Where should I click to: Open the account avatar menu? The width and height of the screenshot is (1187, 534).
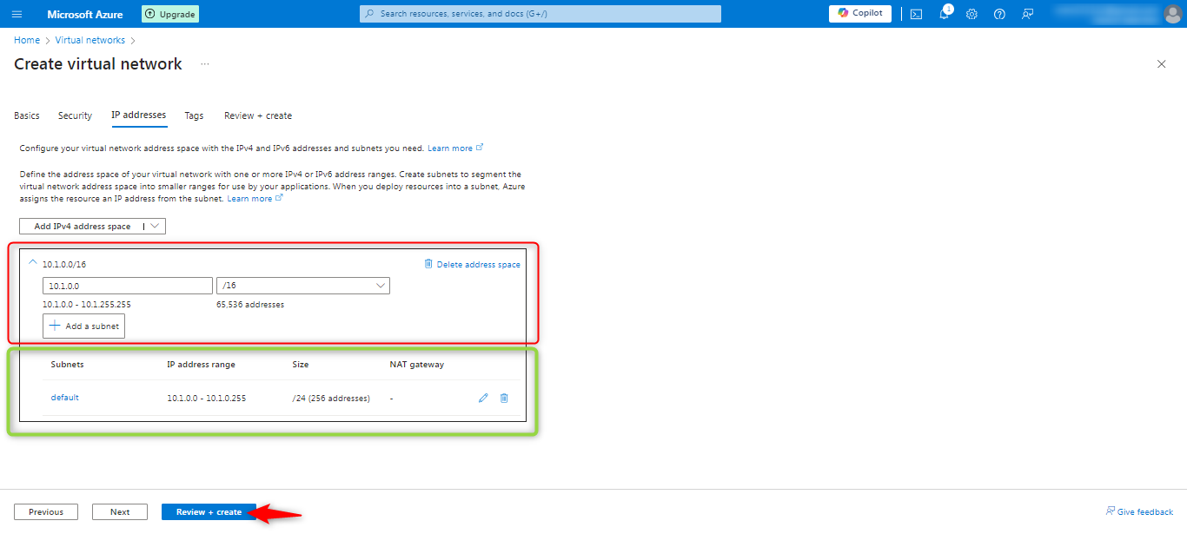[1172, 14]
